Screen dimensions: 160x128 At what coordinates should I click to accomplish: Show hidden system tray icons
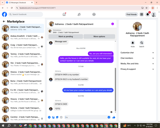point(135,125)
